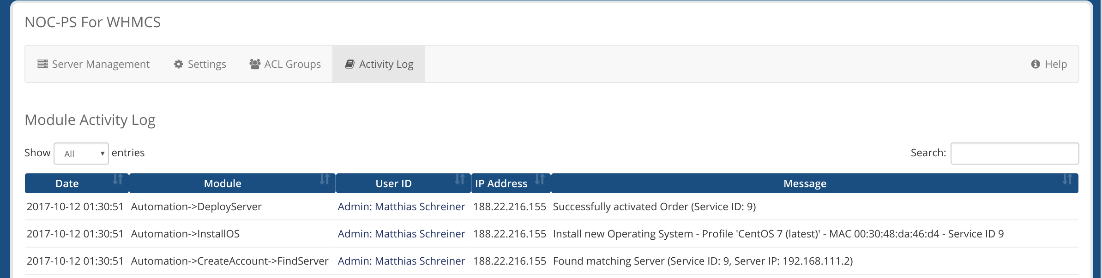Sort by Date column arrows icon
The width and height of the screenshot is (1102, 278).
tap(118, 179)
